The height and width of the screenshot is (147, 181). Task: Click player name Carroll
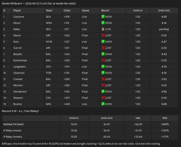[17, 48]
